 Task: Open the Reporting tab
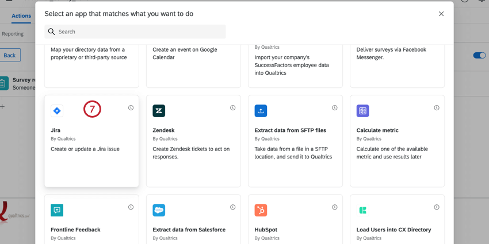click(13, 34)
